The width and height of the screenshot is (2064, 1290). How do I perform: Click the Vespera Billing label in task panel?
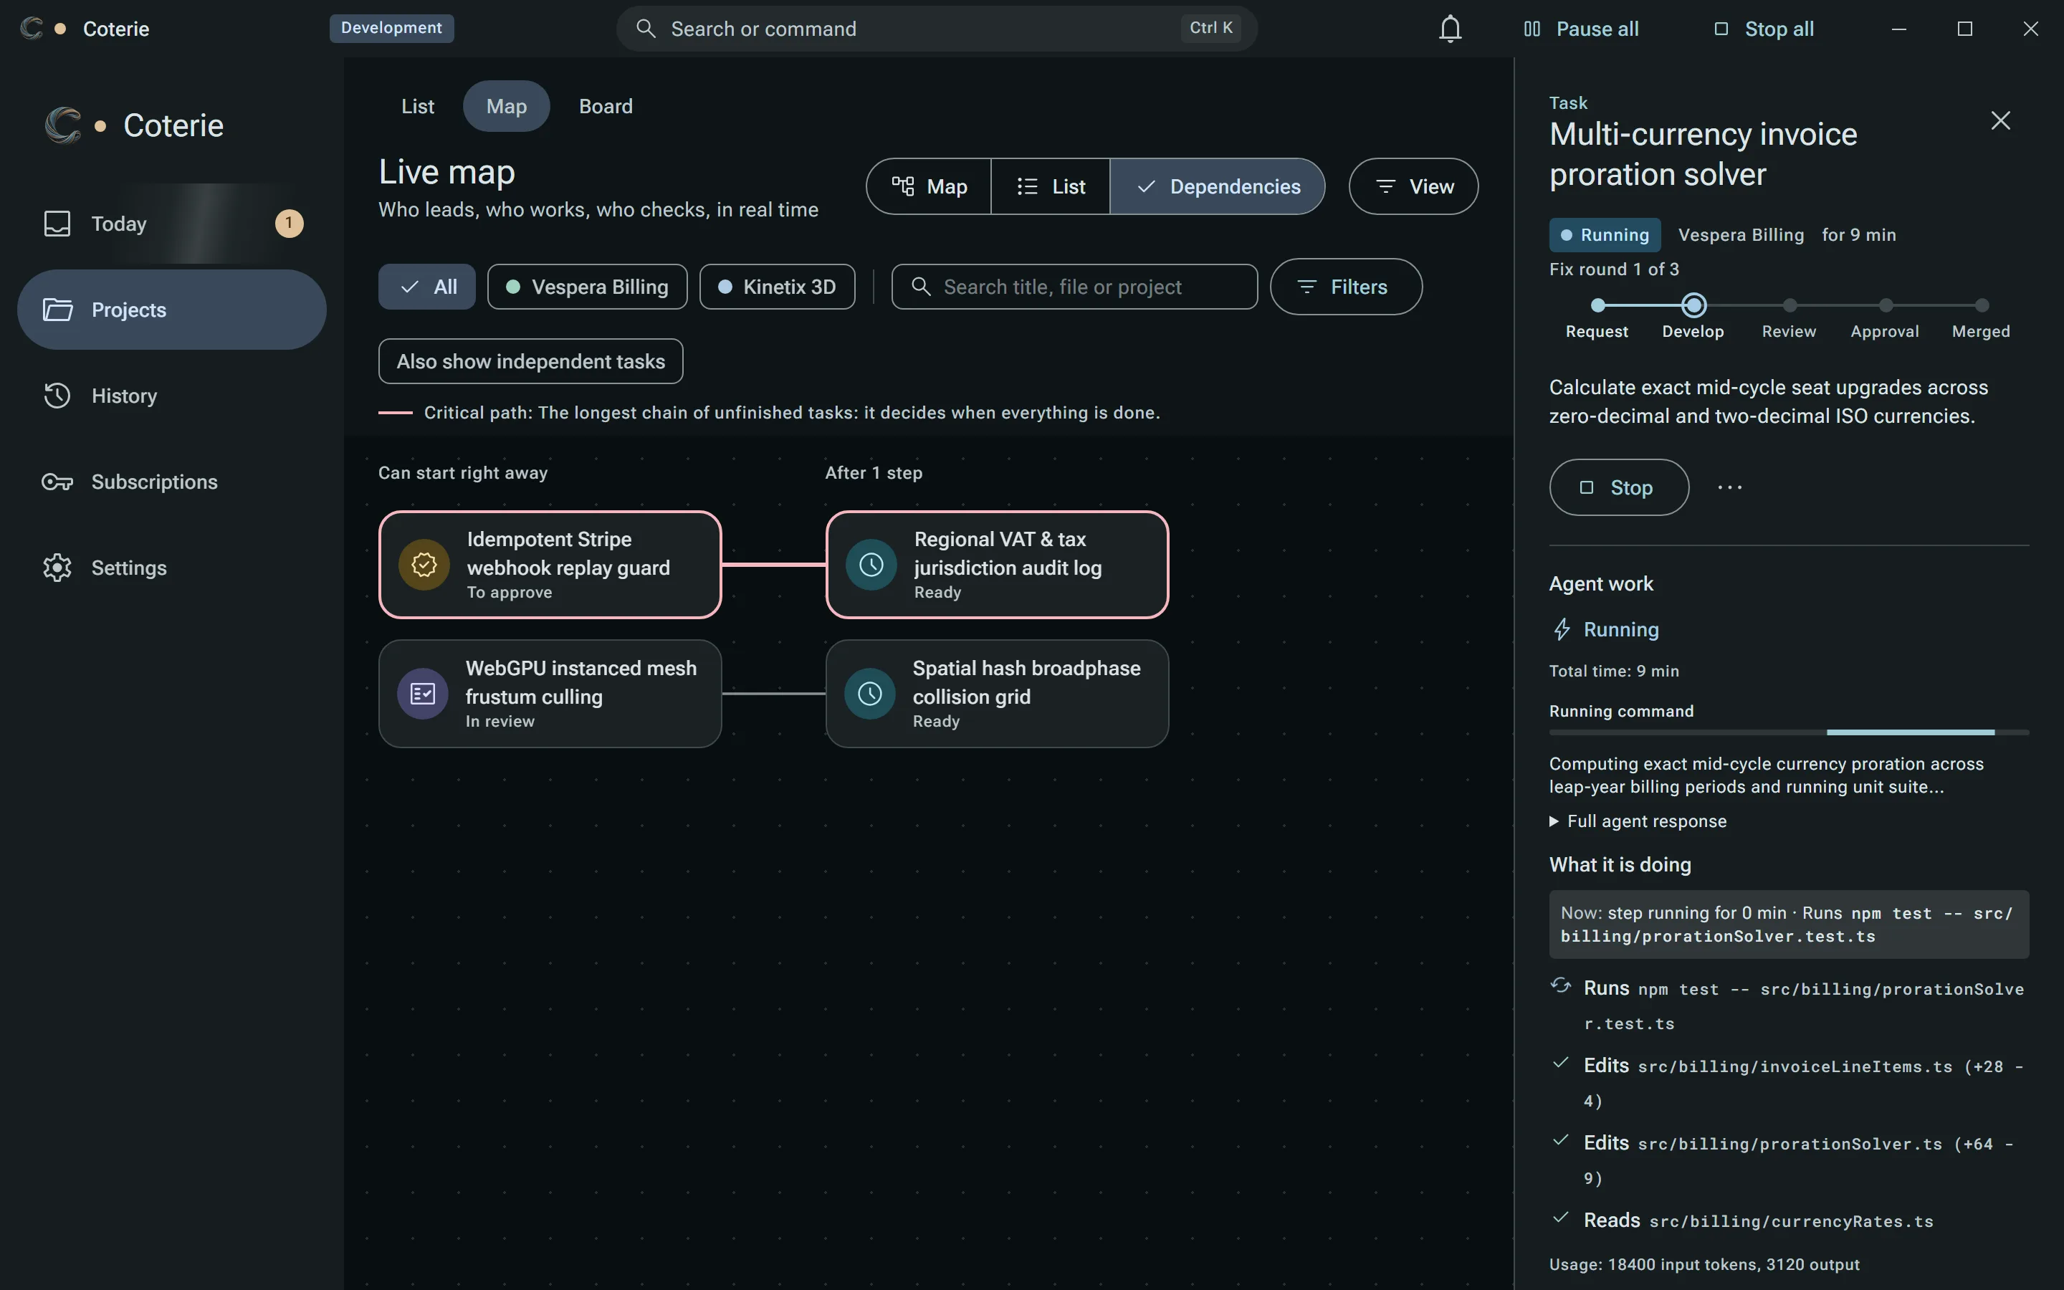coord(1741,234)
